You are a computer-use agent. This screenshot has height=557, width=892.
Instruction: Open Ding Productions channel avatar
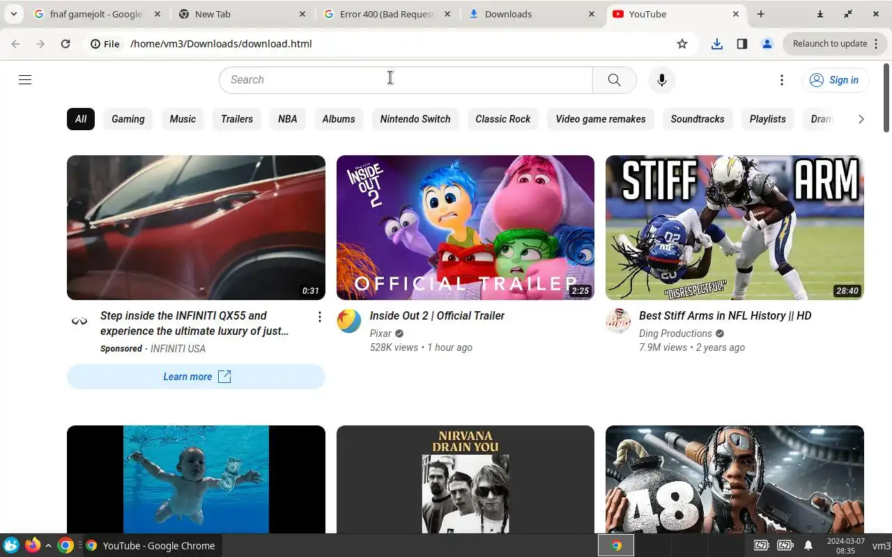pos(618,321)
